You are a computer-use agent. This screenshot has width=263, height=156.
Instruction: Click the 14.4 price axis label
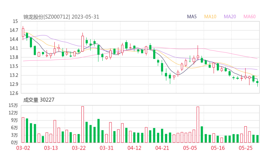14,39
